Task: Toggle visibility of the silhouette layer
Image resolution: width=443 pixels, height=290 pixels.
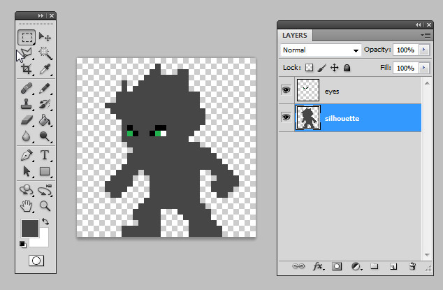Action: coord(286,117)
